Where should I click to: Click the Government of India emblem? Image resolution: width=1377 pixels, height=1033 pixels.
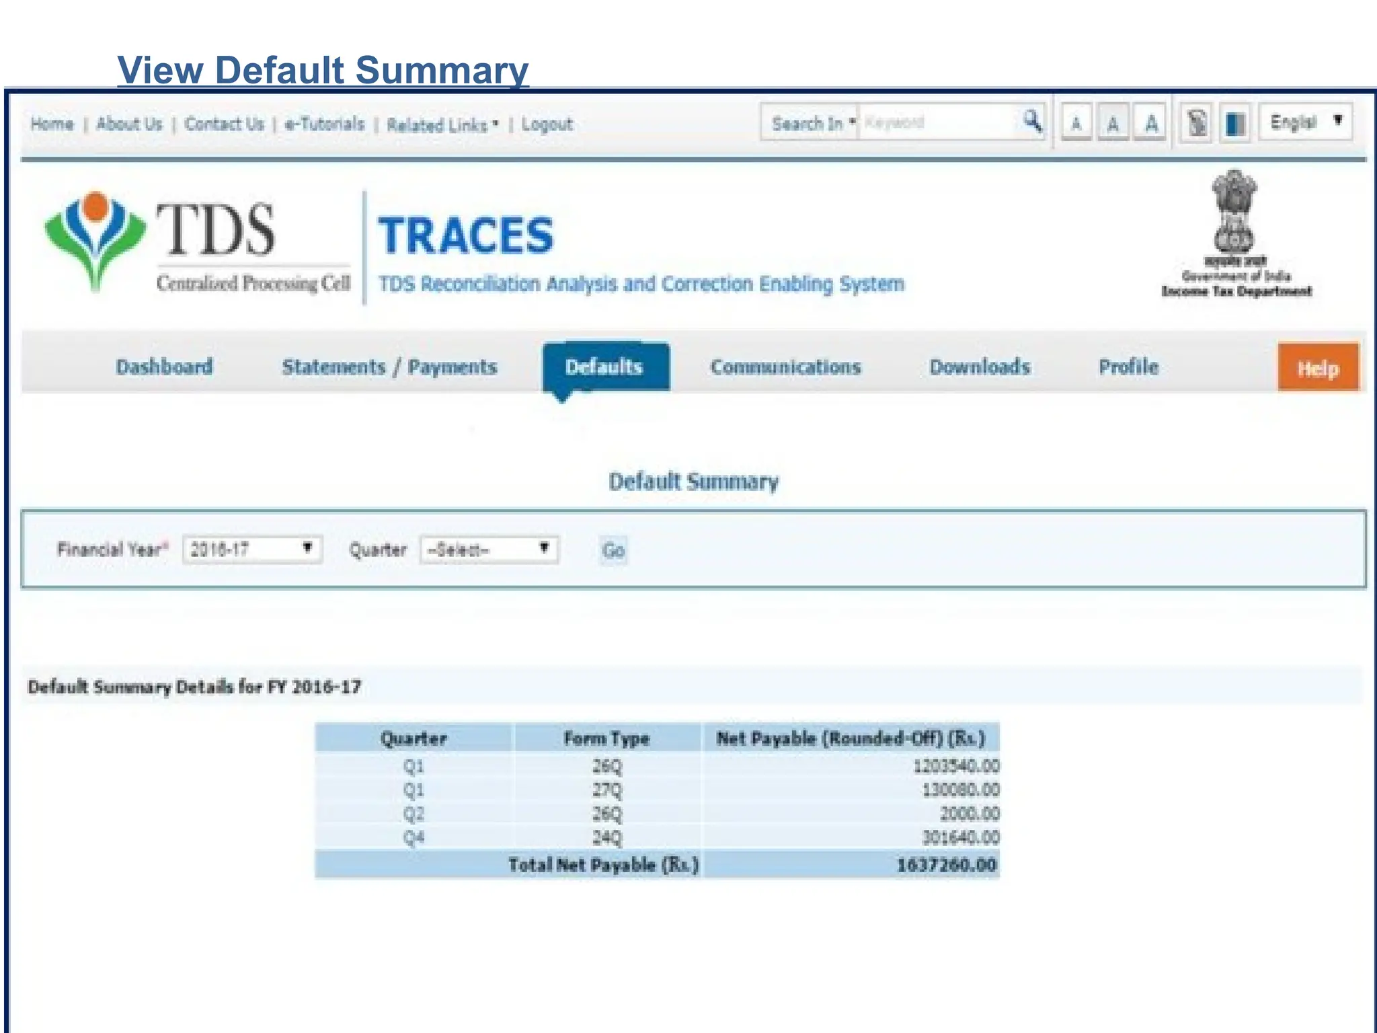point(1235,232)
